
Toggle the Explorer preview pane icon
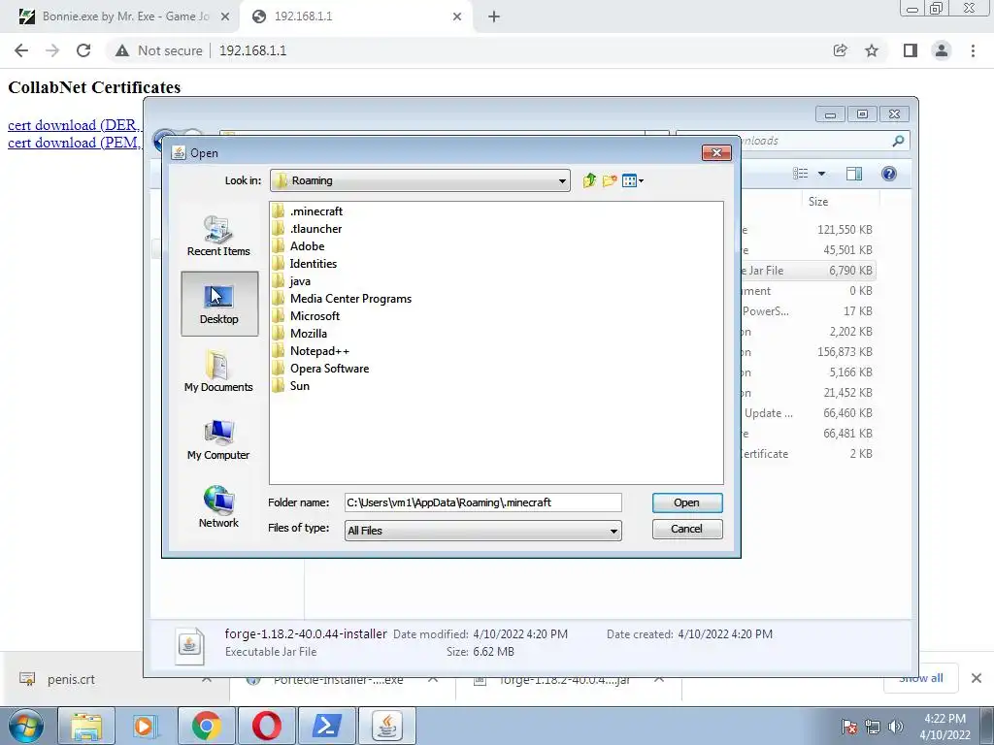854,174
